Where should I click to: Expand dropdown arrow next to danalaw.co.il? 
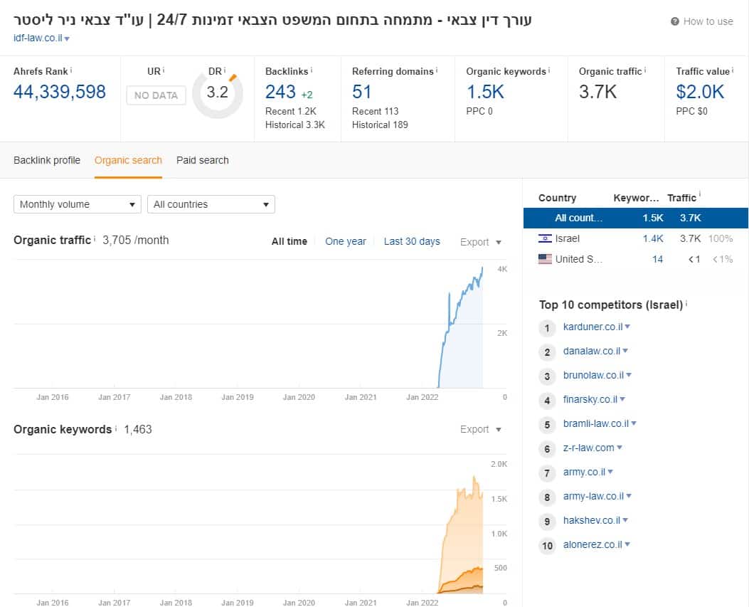click(x=625, y=351)
